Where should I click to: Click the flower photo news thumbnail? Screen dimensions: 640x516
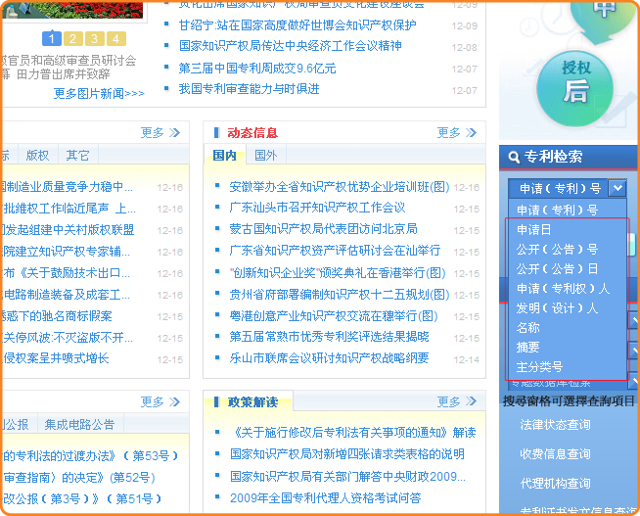(72, 10)
